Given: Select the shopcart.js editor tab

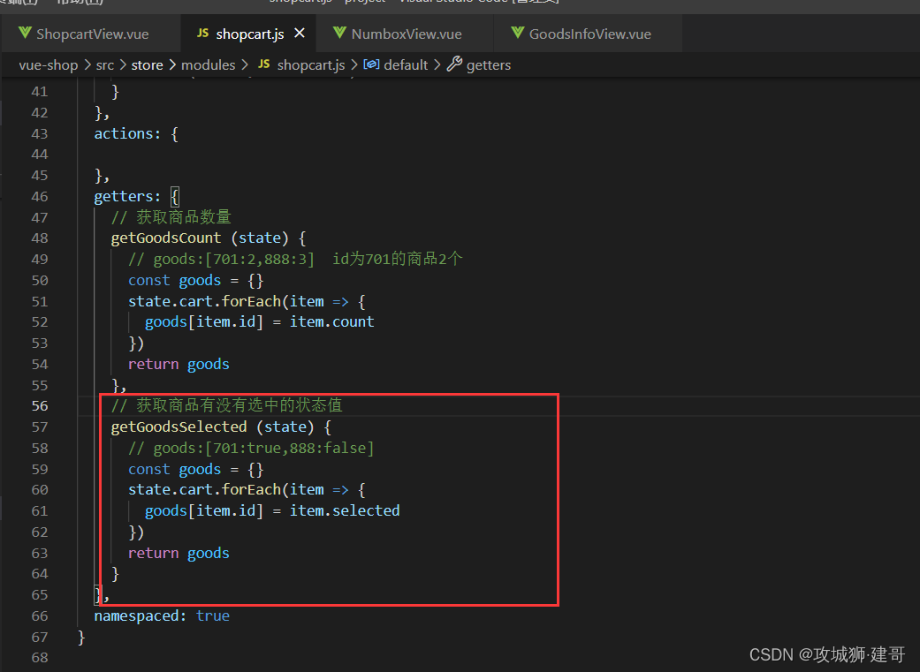Looking at the screenshot, I should (248, 34).
